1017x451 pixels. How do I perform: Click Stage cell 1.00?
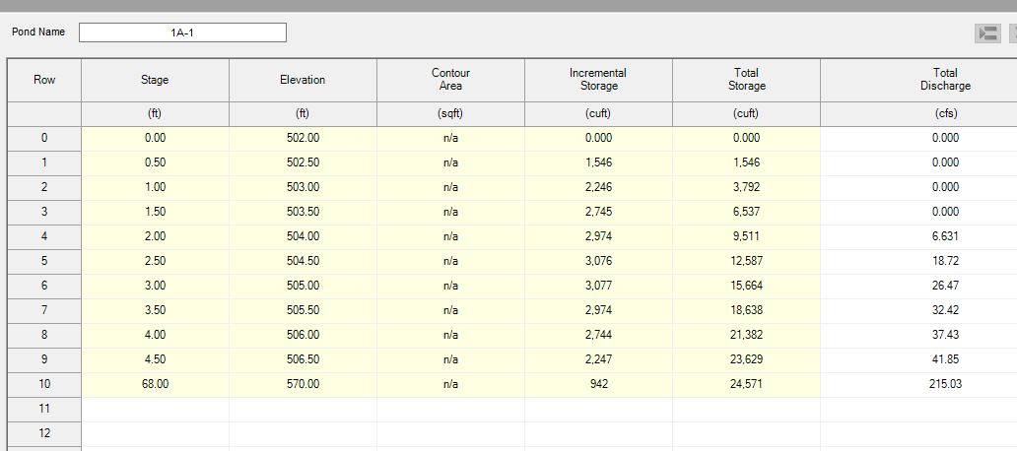point(155,187)
